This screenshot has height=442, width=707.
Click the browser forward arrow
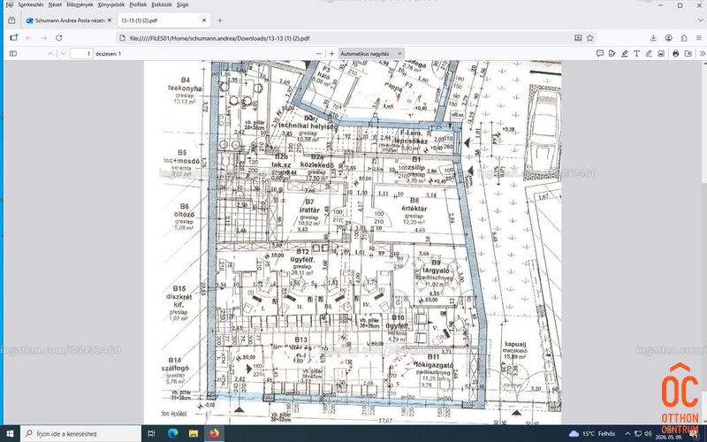tap(43, 38)
